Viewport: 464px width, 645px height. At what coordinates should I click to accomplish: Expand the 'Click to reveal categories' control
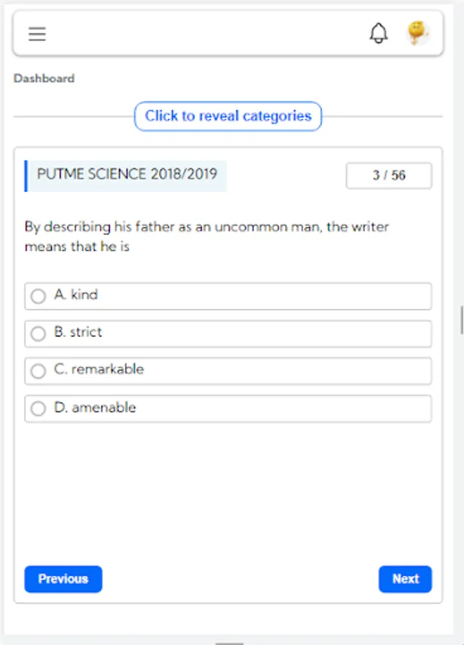point(228,116)
